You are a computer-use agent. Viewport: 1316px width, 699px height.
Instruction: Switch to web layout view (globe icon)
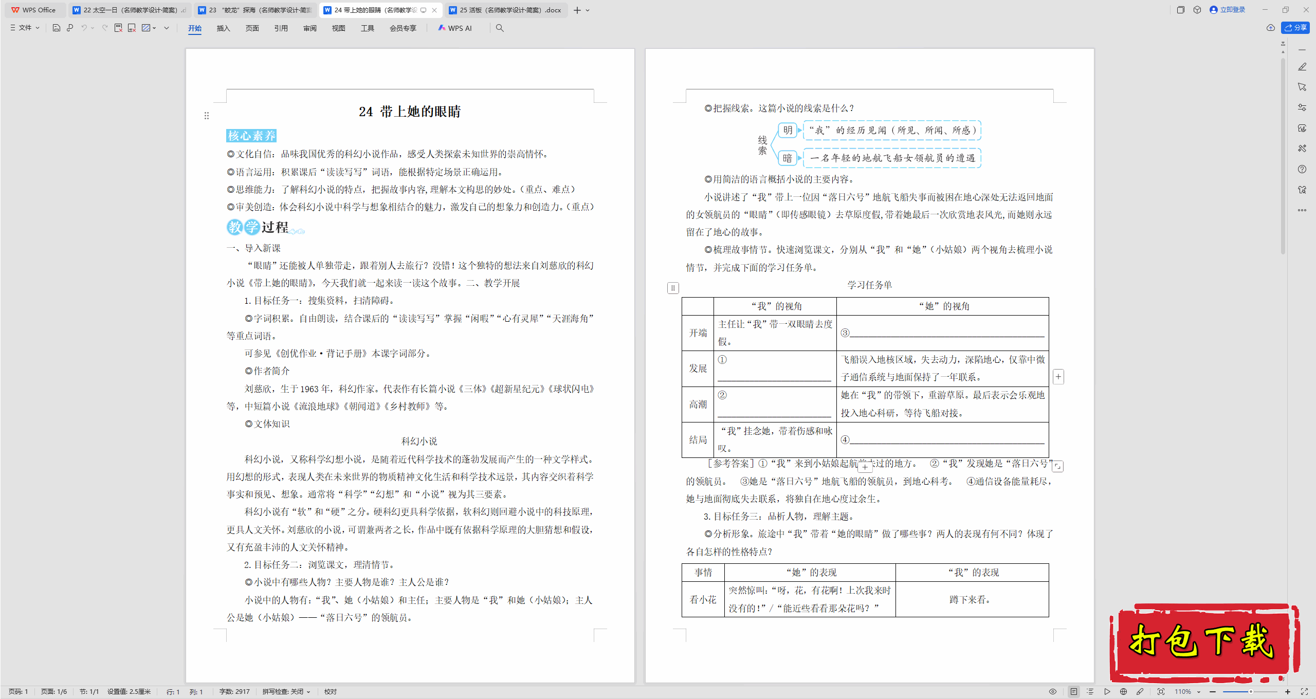[x=1123, y=692]
